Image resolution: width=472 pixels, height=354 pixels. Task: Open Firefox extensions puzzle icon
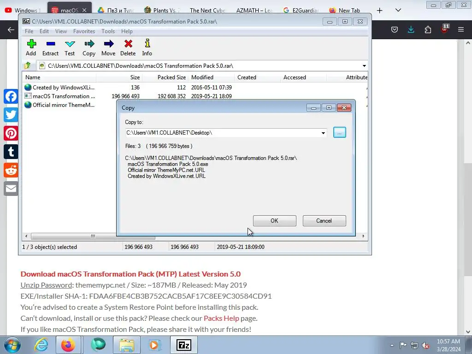pos(428,29)
